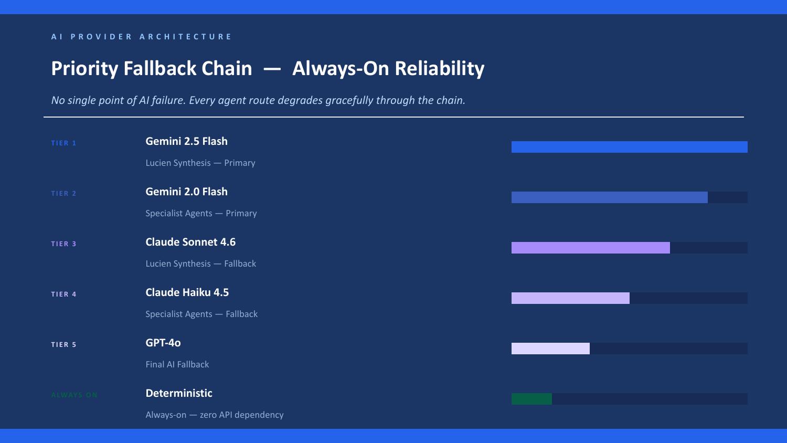Image resolution: width=787 pixels, height=443 pixels.
Task: Click the ALWAYS ON label
Action: click(74, 395)
